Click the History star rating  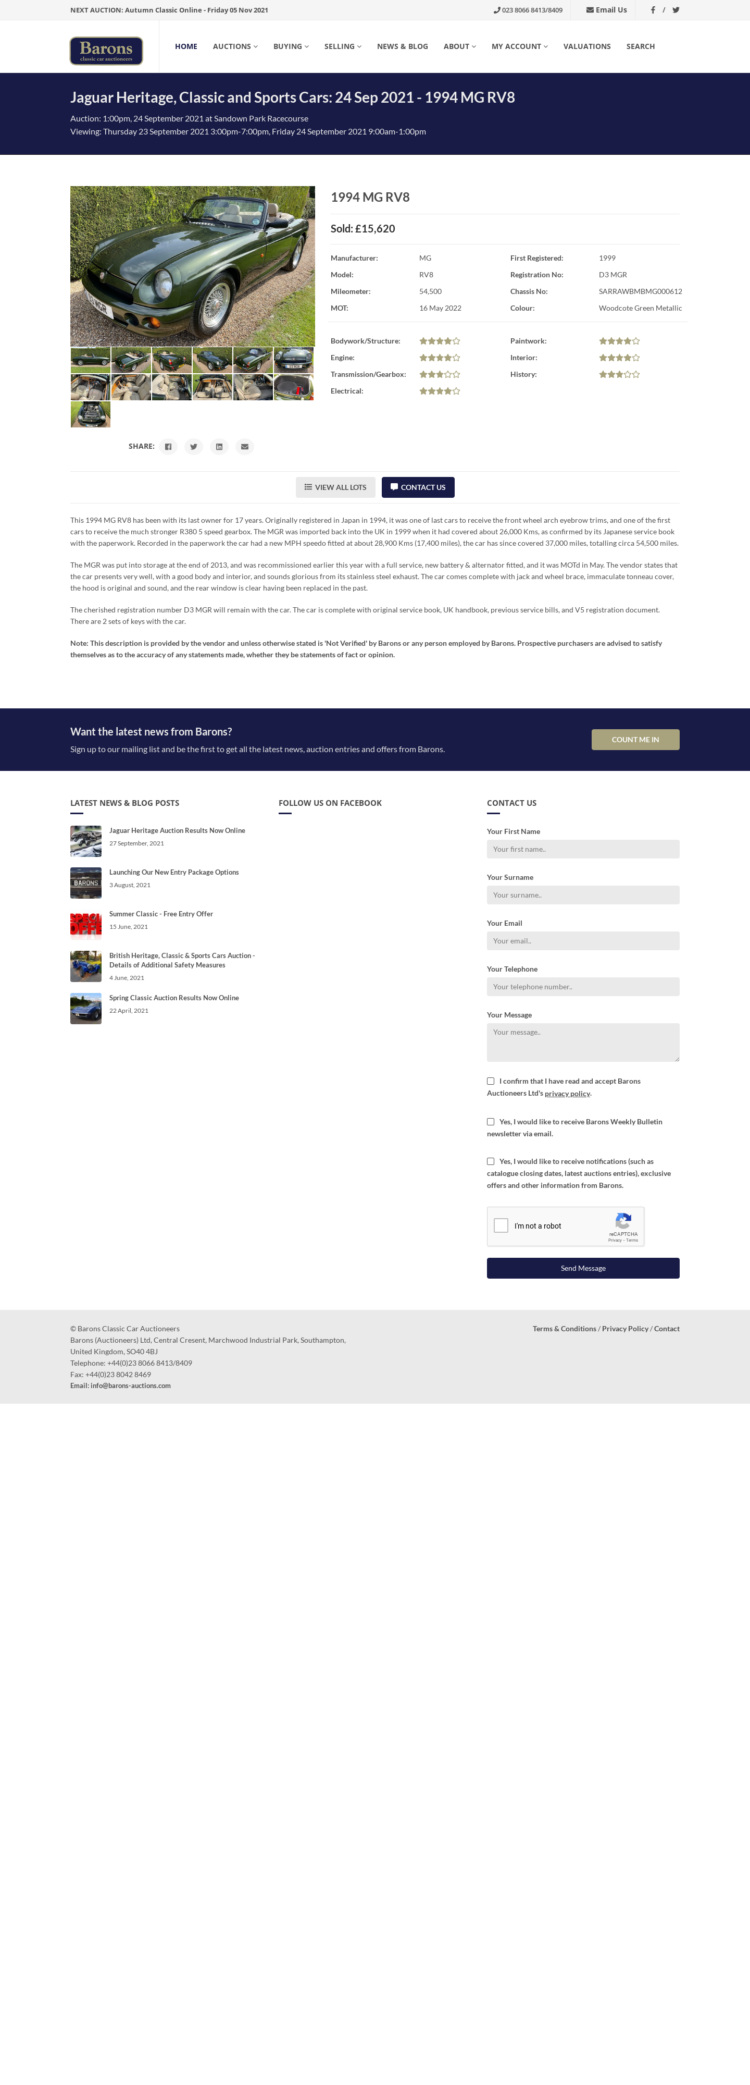click(x=619, y=375)
